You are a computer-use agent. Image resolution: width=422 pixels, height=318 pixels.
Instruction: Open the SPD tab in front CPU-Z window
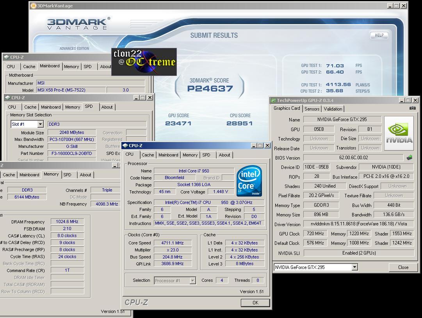[206, 155]
